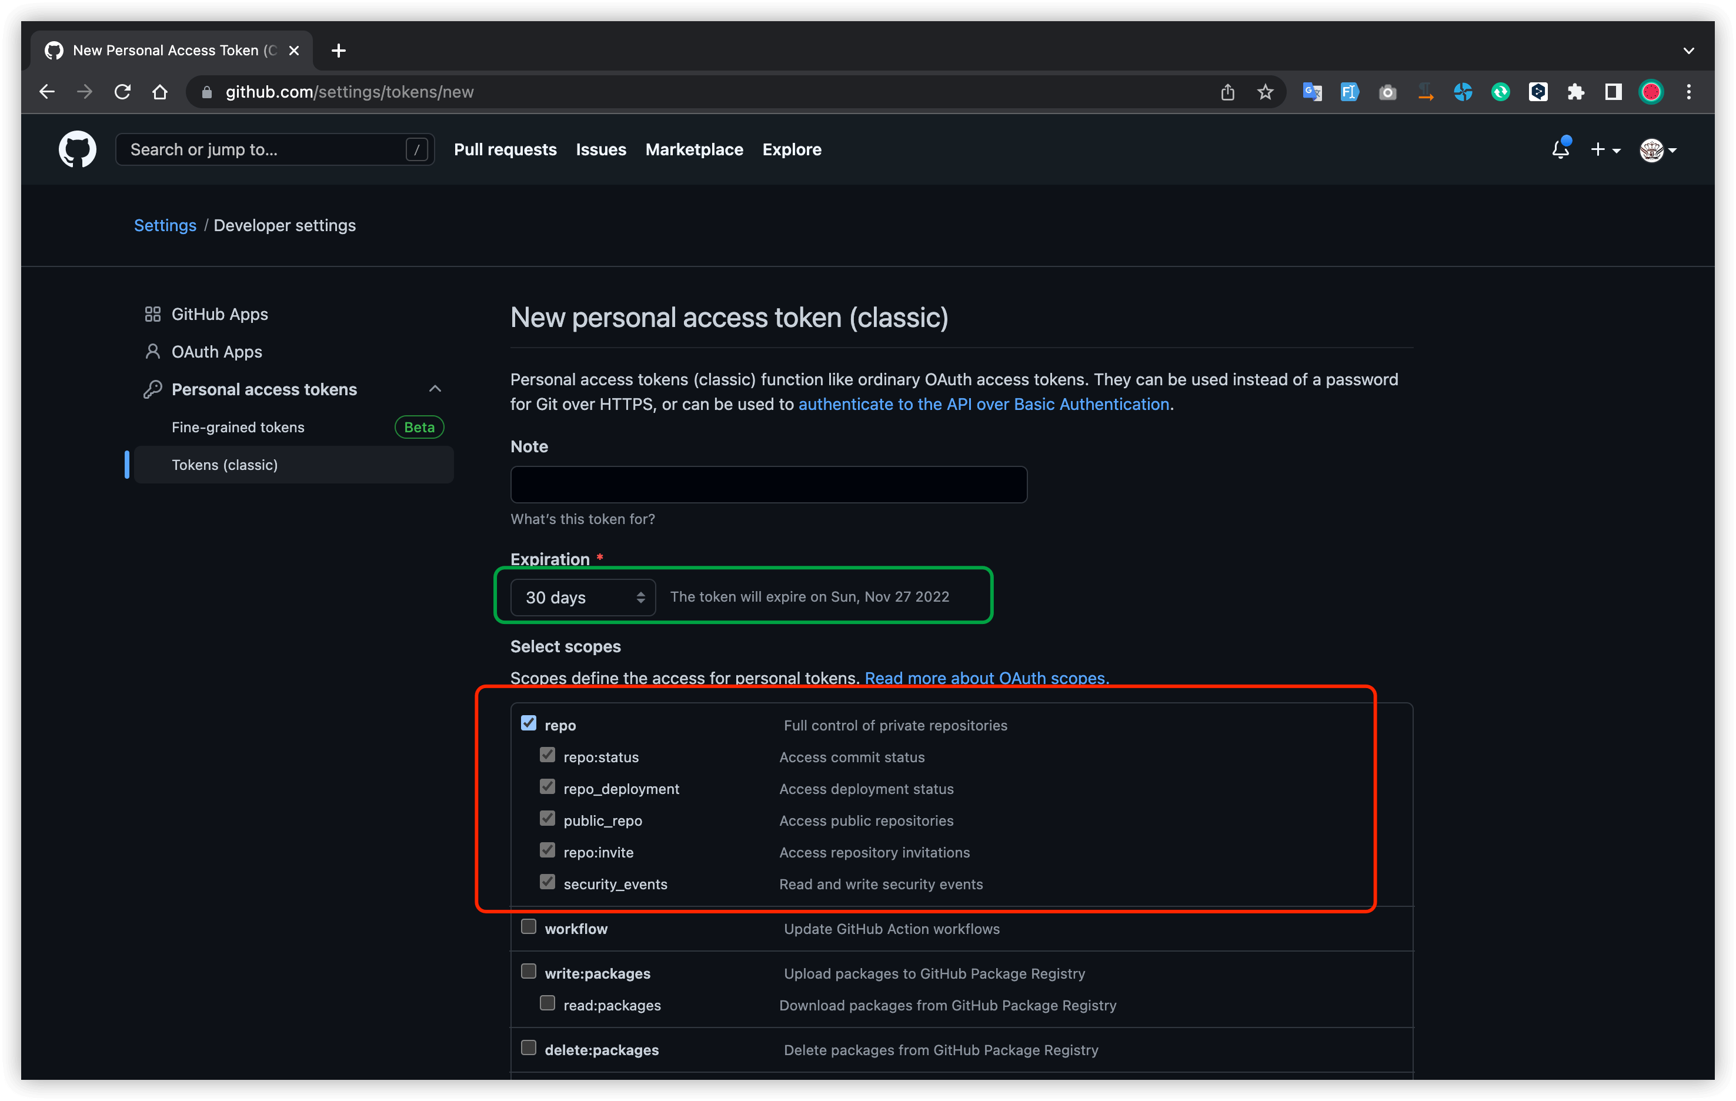Image resolution: width=1736 pixels, height=1101 pixels.
Task: Click the browser home icon
Action: point(160,92)
